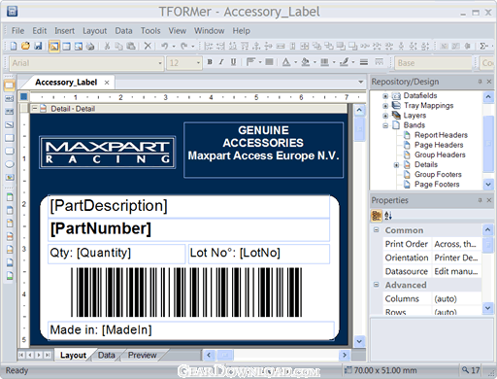This screenshot has height=379, width=497.
Task: Select Report Headers in Bands tree
Action: tap(441, 135)
